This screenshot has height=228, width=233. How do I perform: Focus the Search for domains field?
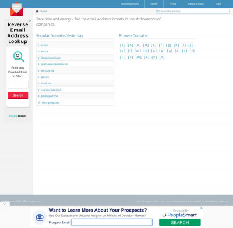coord(193,11)
